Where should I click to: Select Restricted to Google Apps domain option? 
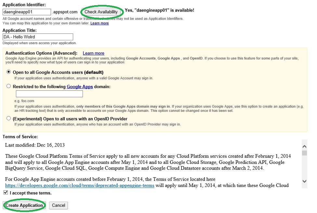tap(9, 87)
